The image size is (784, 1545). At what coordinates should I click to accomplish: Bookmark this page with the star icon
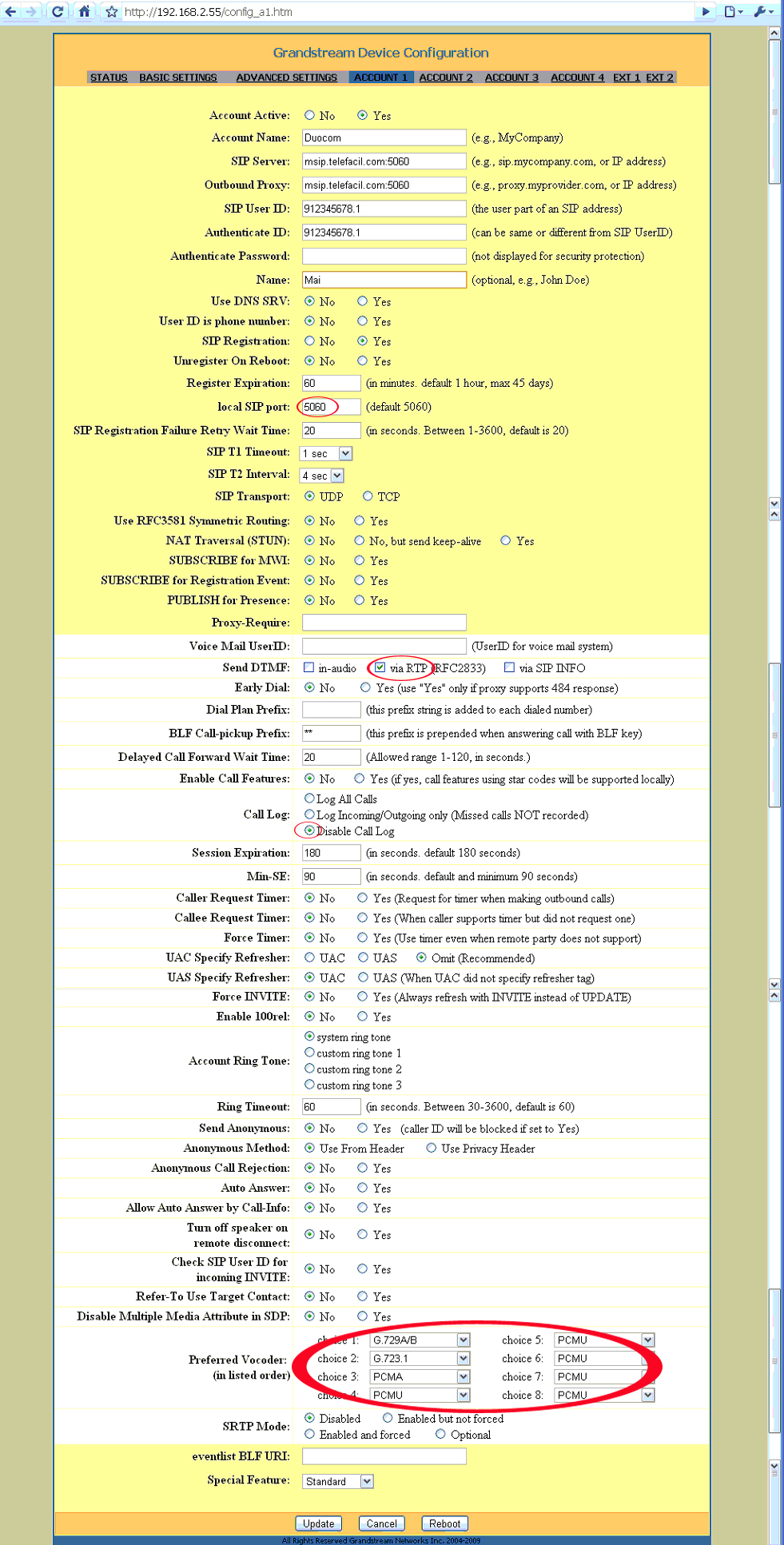tap(112, 12)
